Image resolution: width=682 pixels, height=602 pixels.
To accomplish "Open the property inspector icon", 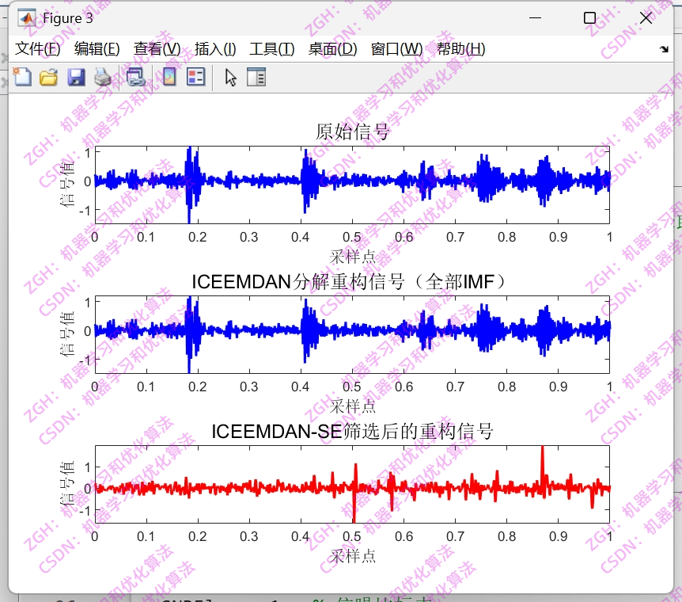I will tap(256, 77).
